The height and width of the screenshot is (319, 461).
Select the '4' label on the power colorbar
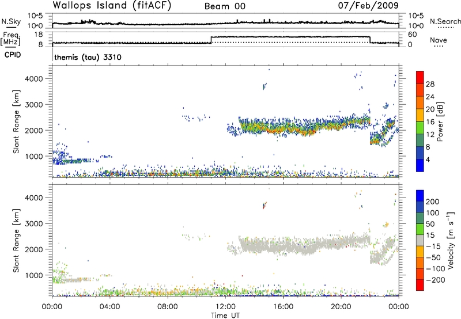[428, 159]
